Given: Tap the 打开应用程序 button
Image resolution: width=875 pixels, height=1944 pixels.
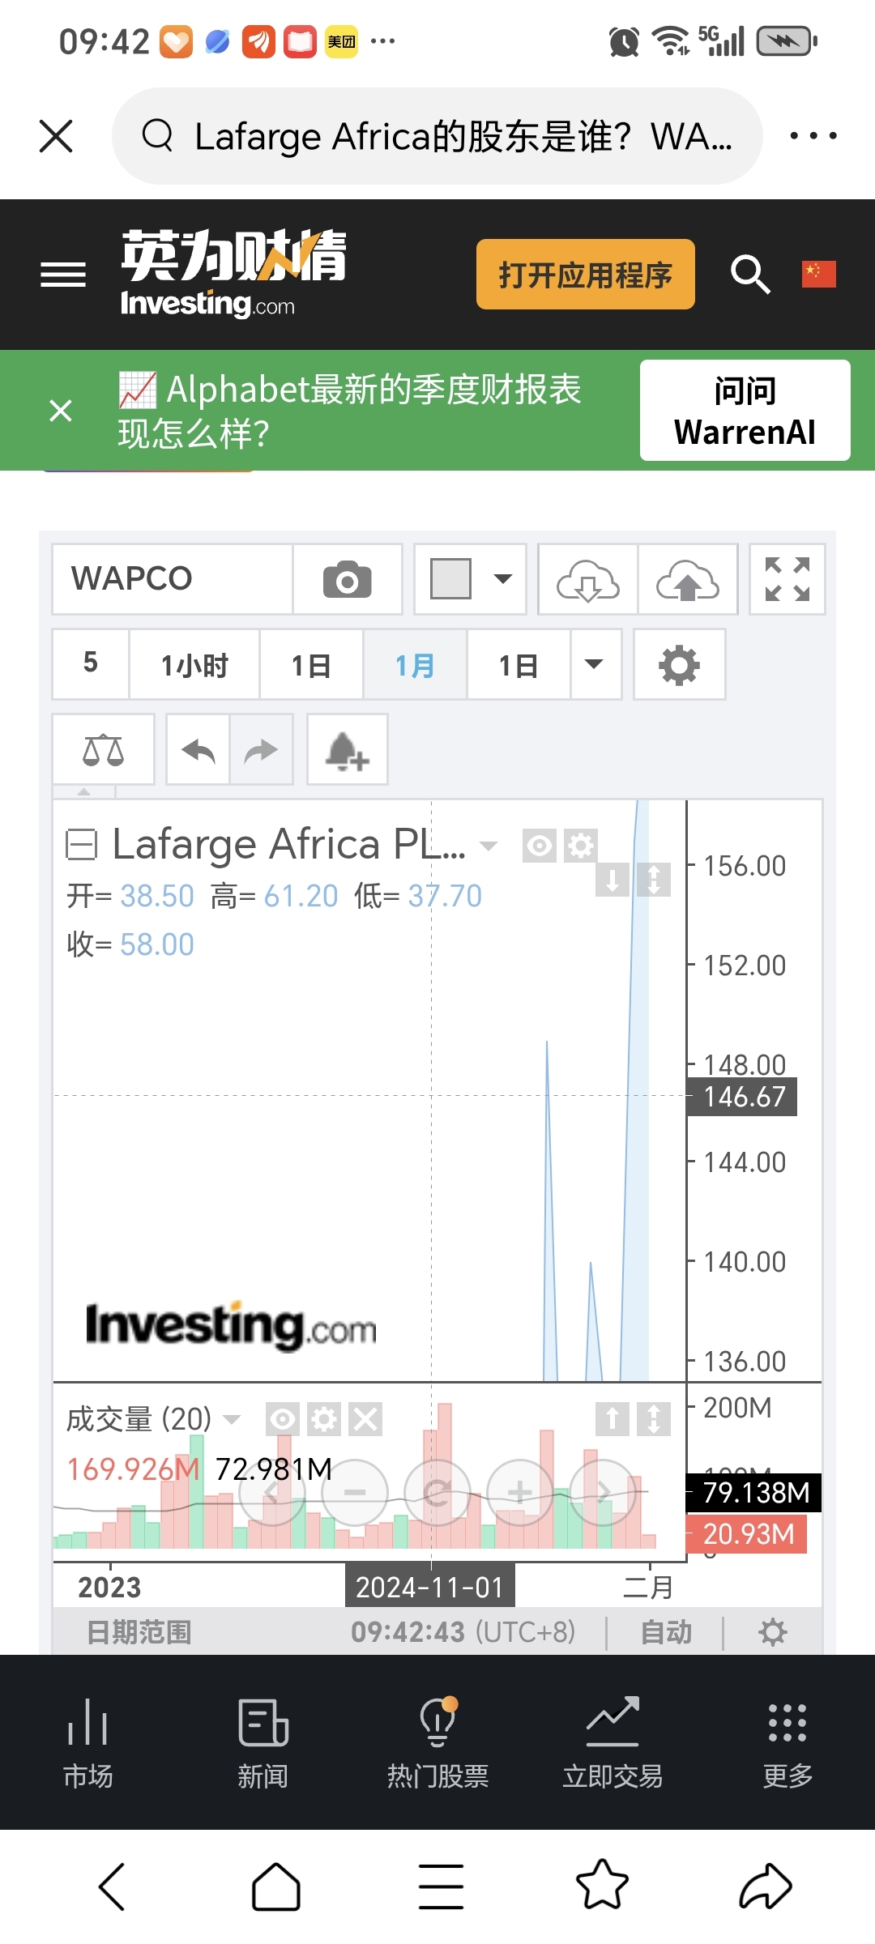Looking at the screenshot, I should 585,275.
